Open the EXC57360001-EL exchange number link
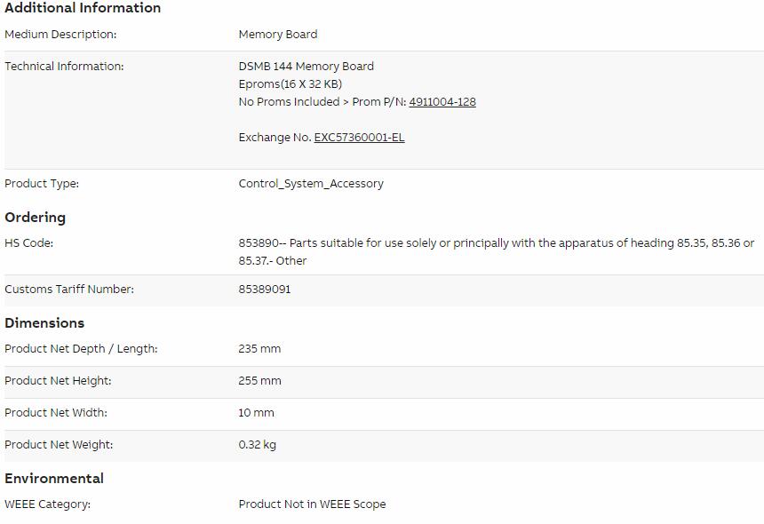Viewport: 764px width, 524px height. click(x=359, y=138)
